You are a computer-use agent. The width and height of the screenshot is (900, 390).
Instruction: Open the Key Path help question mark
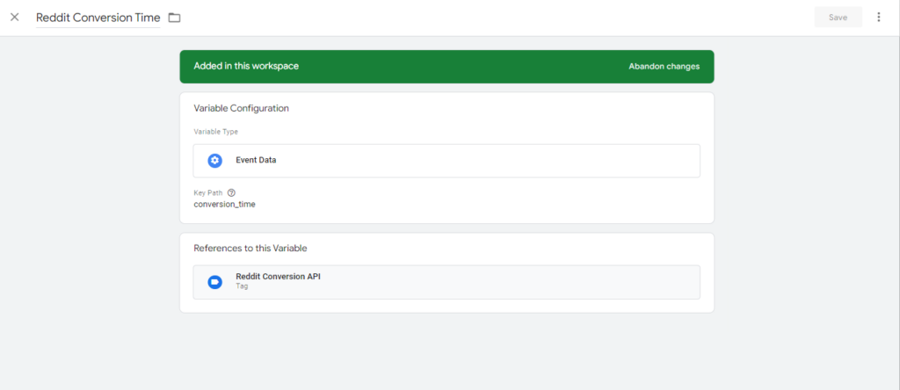tap(231, 192)
